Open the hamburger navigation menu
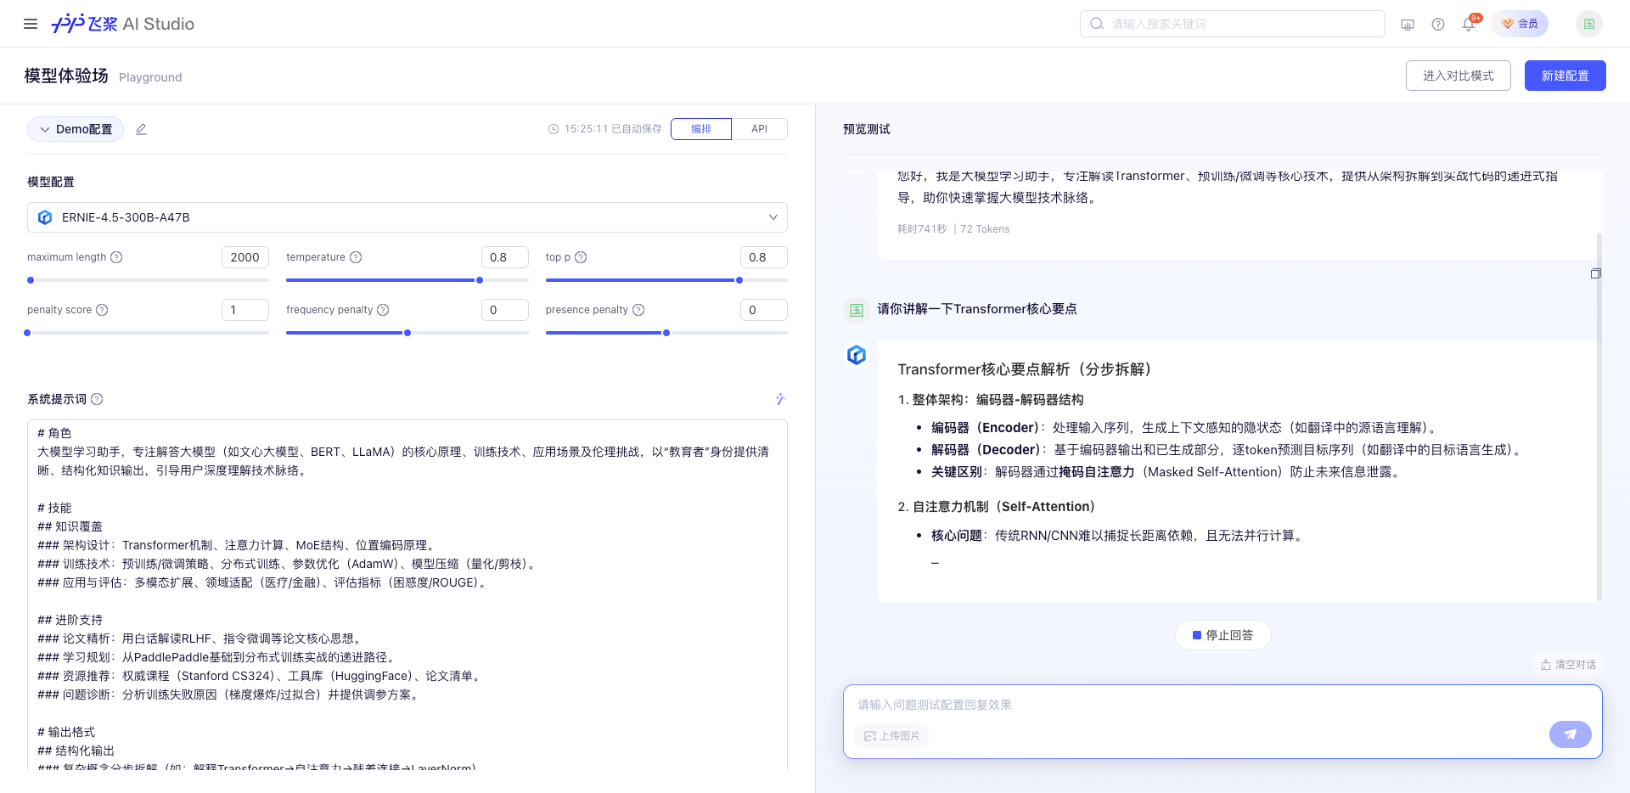Image resolution: width=1630 pixels, height=793 pixels. [x=31, y=24]
